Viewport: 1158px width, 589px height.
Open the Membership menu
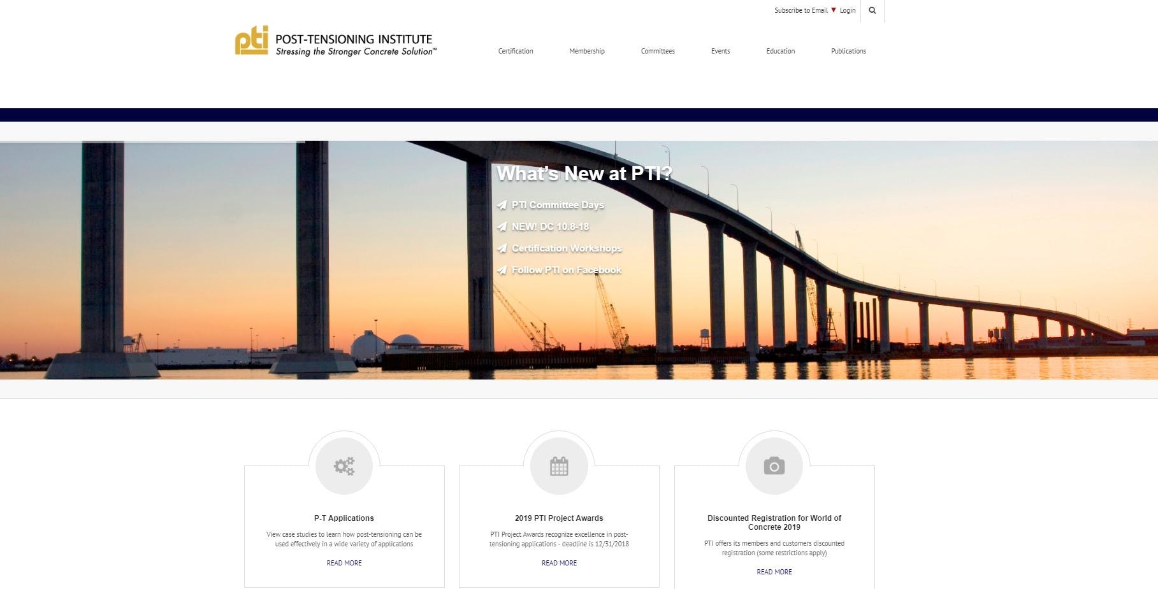(586, 51)
